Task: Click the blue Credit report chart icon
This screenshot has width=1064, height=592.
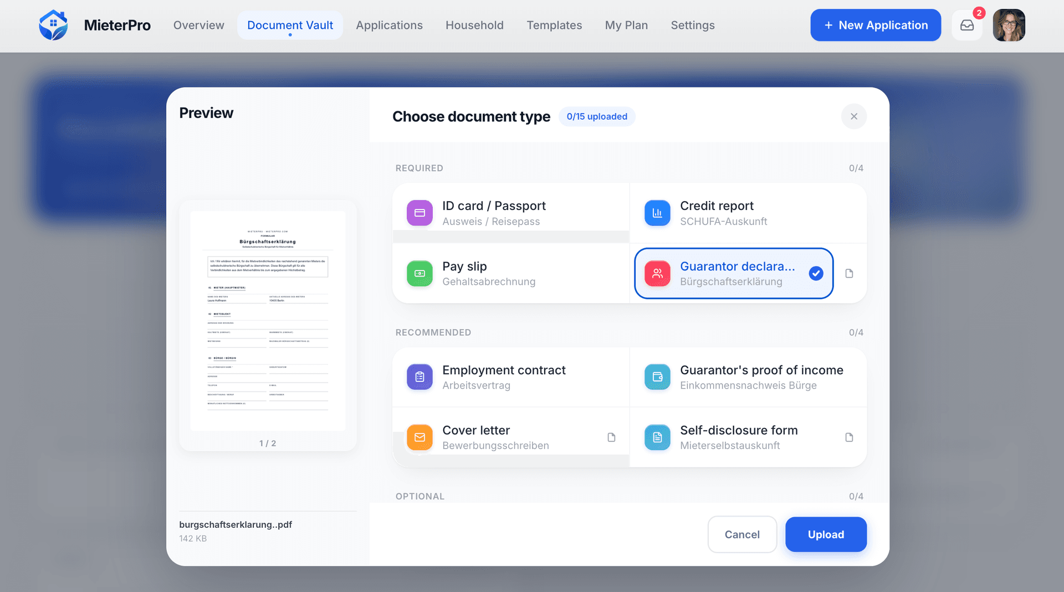Action: (657, 213)
